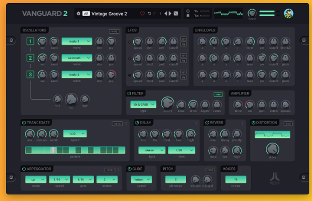The image size is (312, 201).
Task: Toggle the Filter power button
Action: [129, 93]
